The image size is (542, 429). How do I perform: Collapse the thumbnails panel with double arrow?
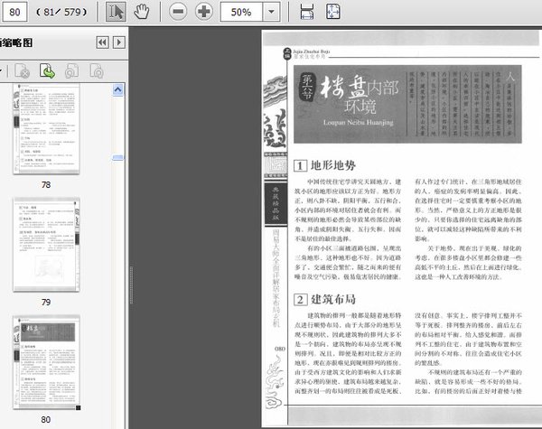(x=103, y=42)
